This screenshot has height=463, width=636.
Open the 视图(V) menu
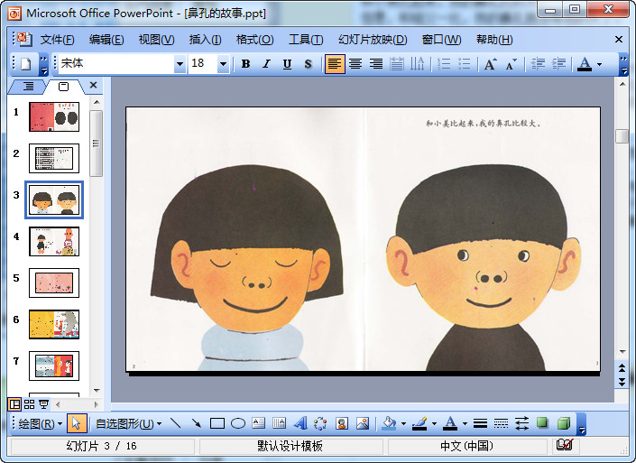[x=156, y=40]
